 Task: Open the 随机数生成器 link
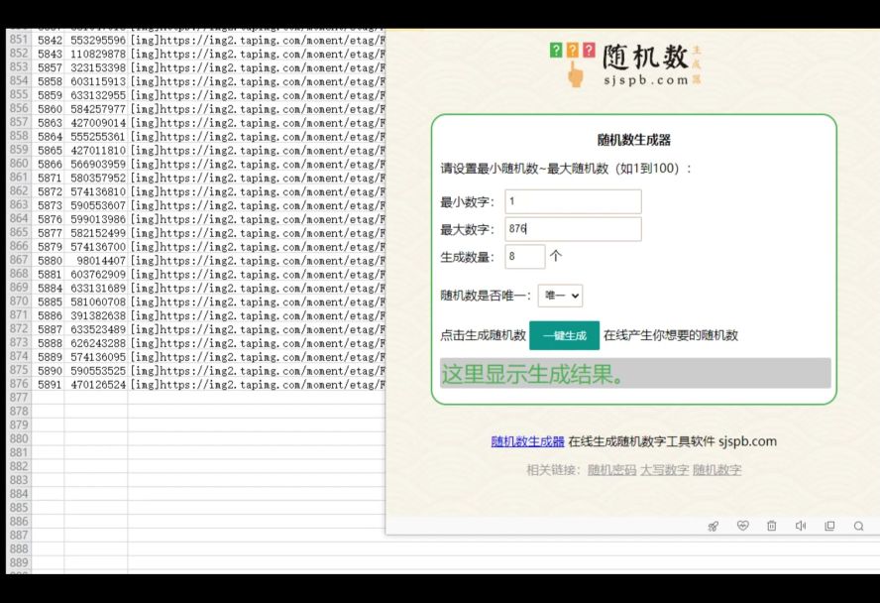pos(527,442)
